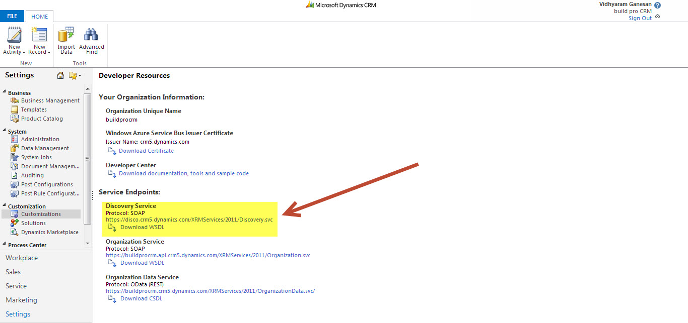688x323 pixels.
Task: Select the HOME ribbon tab
Action: pyautogui.click(x=39, y=16)
